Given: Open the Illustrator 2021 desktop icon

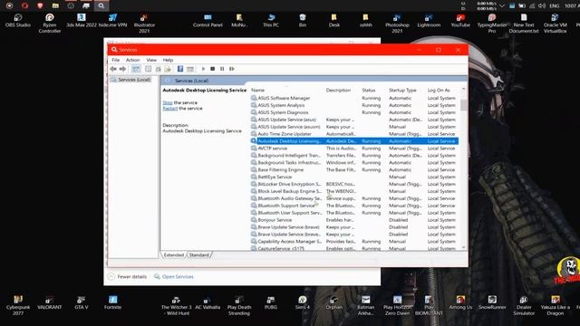Looking at the screenshot, I should [144, 24].
